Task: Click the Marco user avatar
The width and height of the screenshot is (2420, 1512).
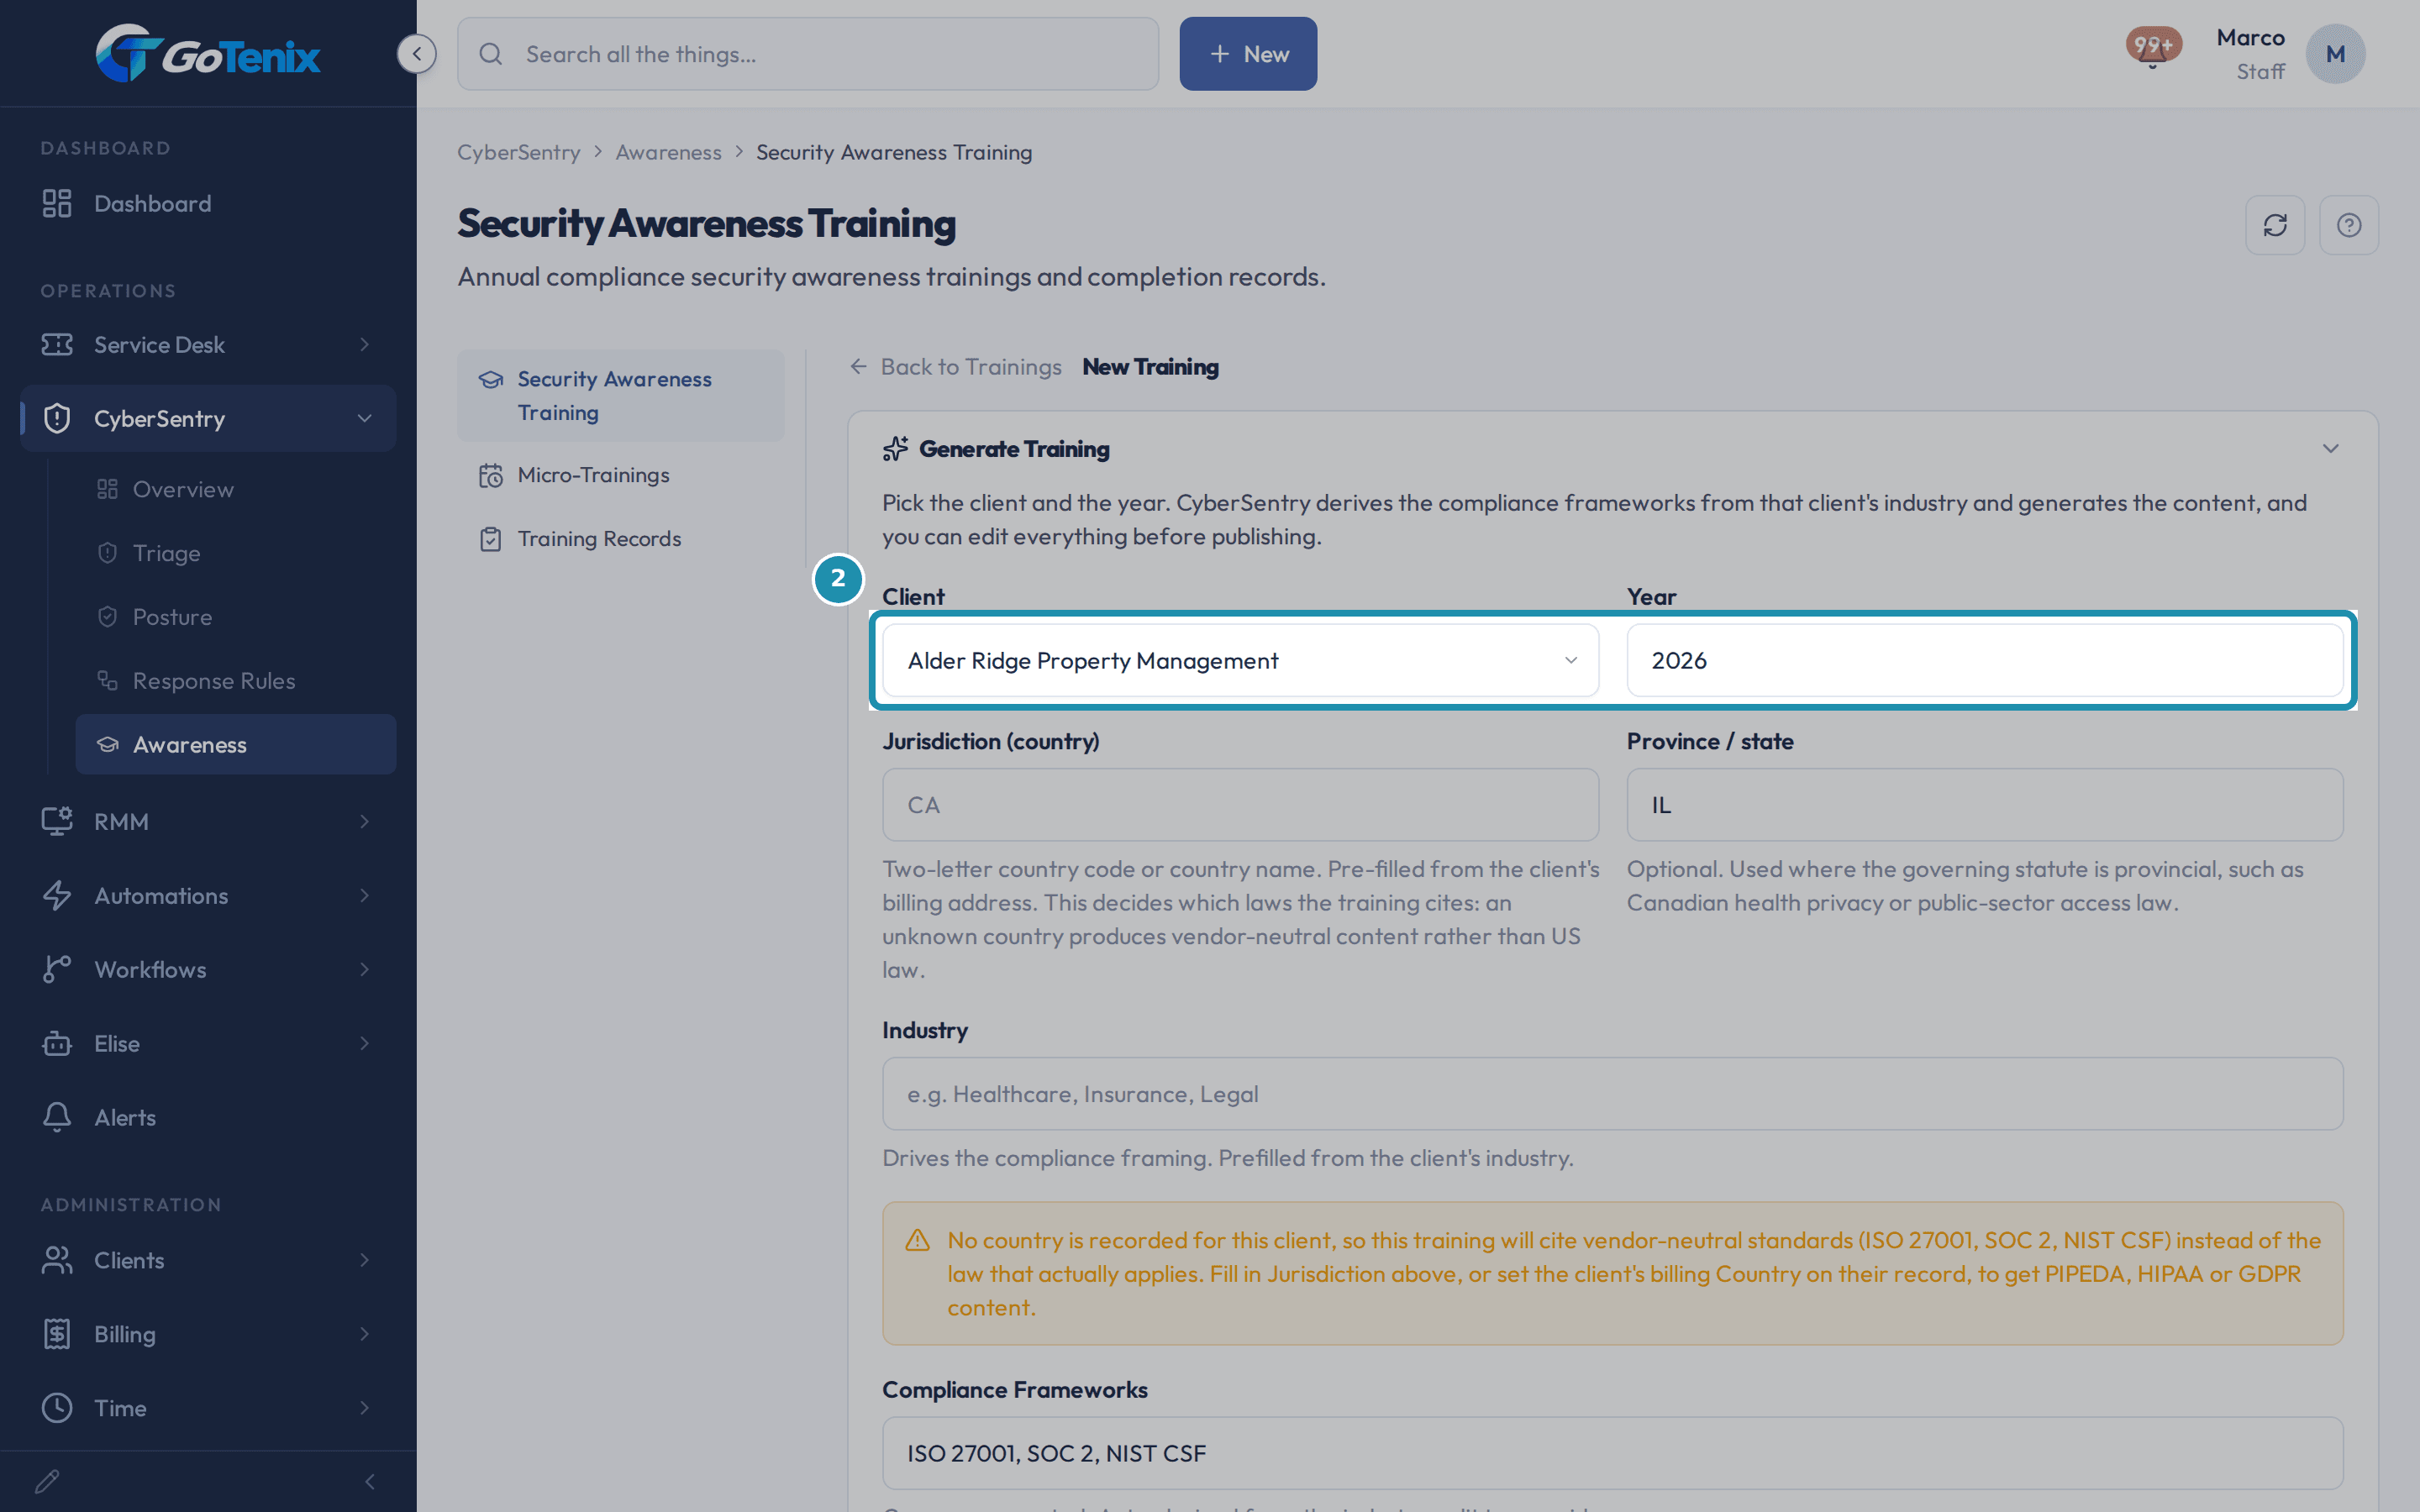Action: [x=2335, y=54]
